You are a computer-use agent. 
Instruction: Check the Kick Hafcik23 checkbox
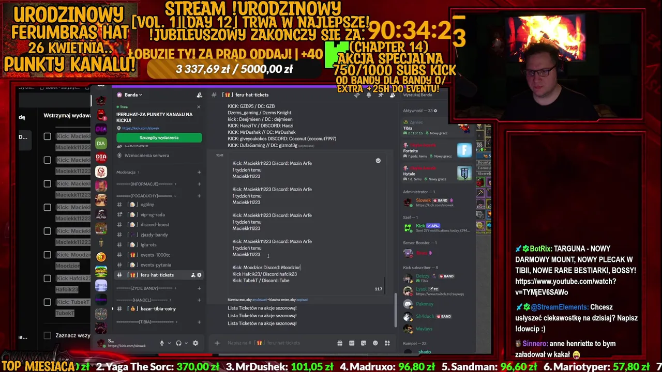48,278
